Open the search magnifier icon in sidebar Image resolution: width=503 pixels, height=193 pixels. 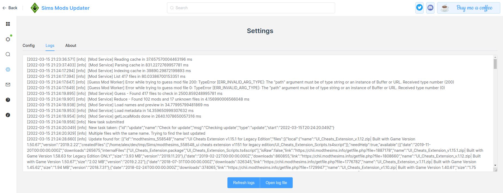(x=8, y=54)
